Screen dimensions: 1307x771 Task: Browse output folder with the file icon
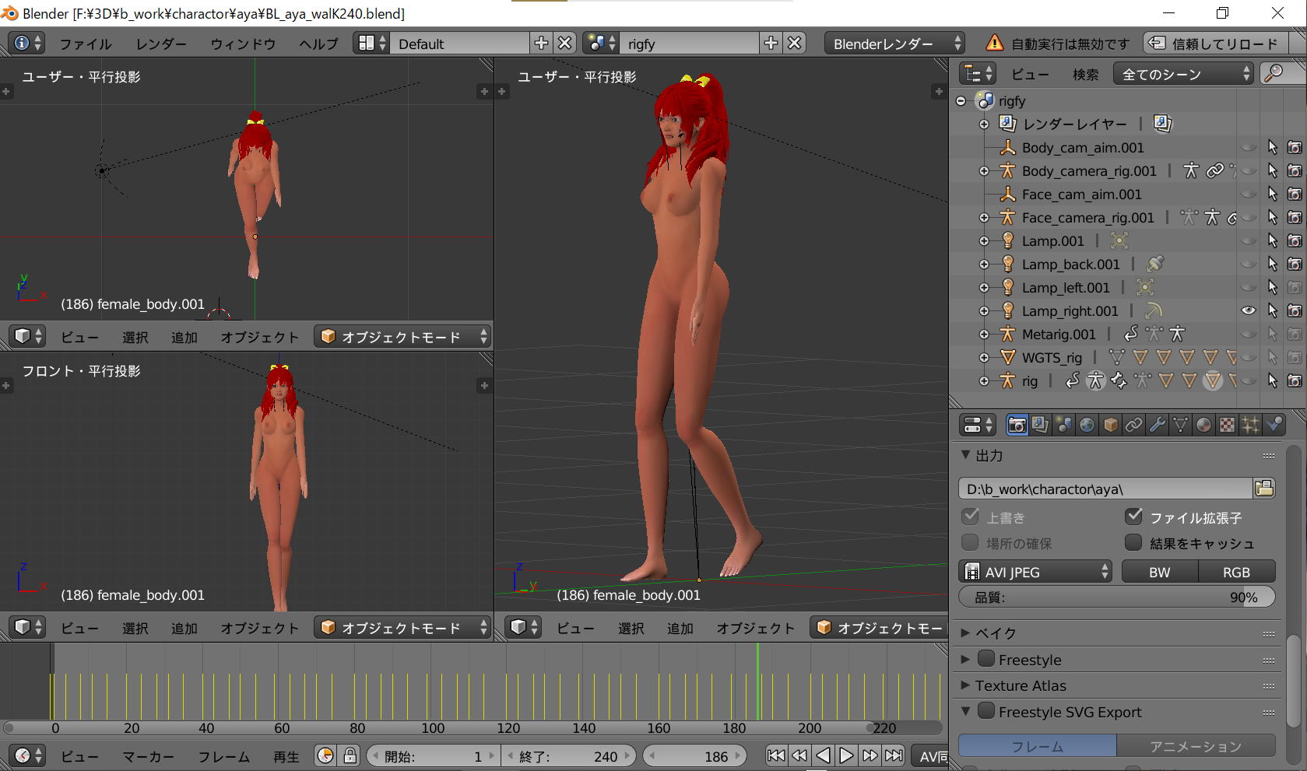tap(1264, 489)
